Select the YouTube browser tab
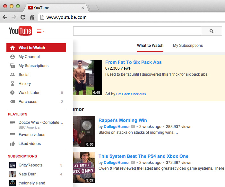The image size is (225, 187). coord(55,8)
